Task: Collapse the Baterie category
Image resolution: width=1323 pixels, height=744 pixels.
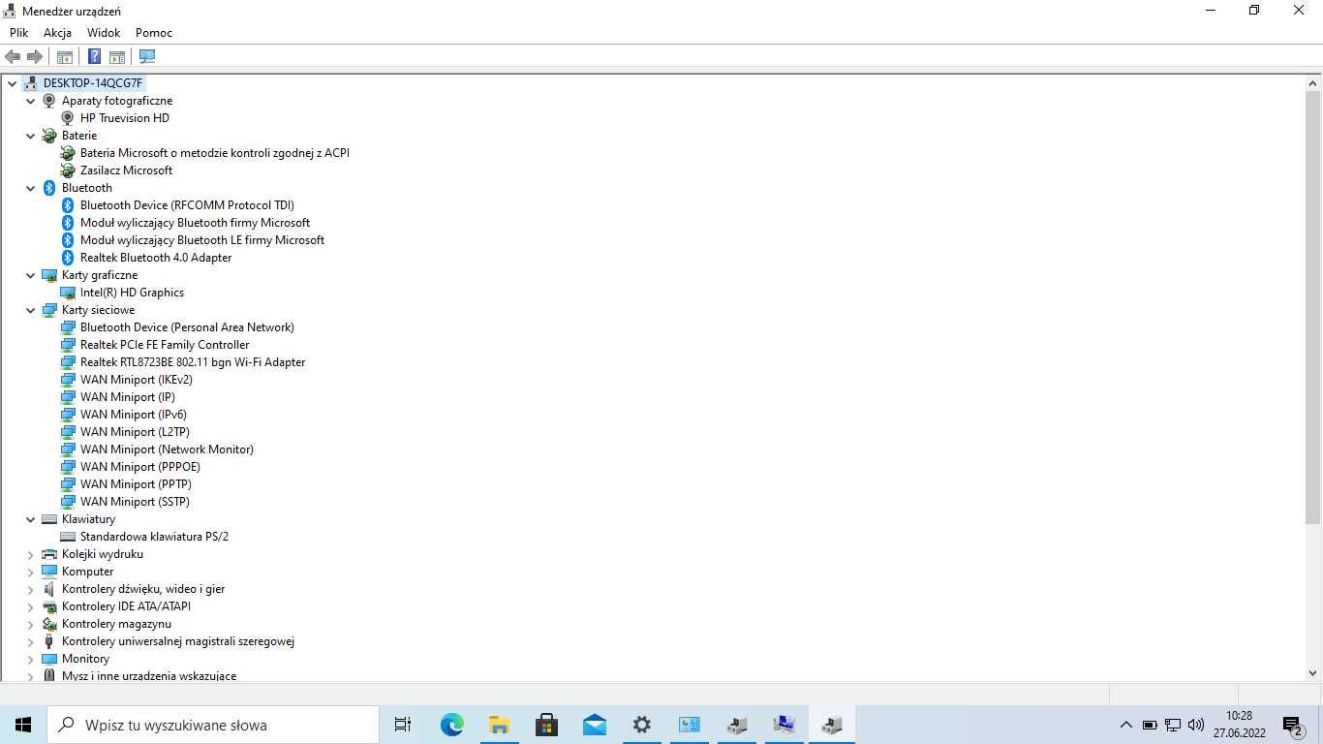Action: pos(31,136)
